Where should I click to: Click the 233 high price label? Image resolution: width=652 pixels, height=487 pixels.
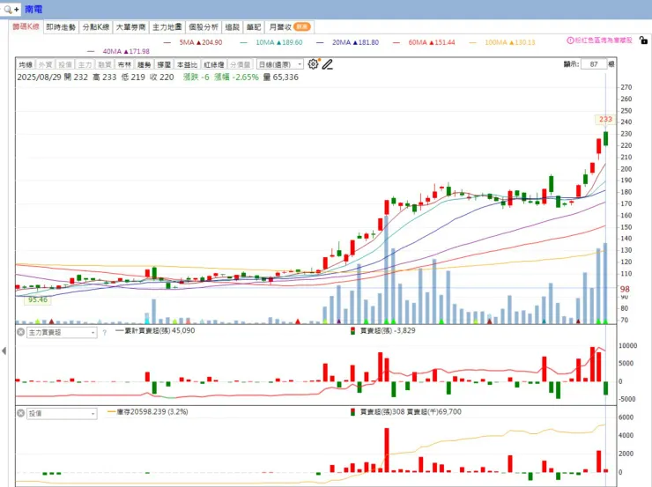point(605,119)
